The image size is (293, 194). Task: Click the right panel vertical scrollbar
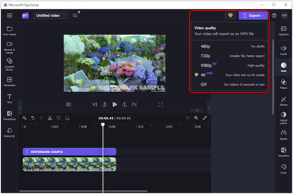tap(273, 77)
